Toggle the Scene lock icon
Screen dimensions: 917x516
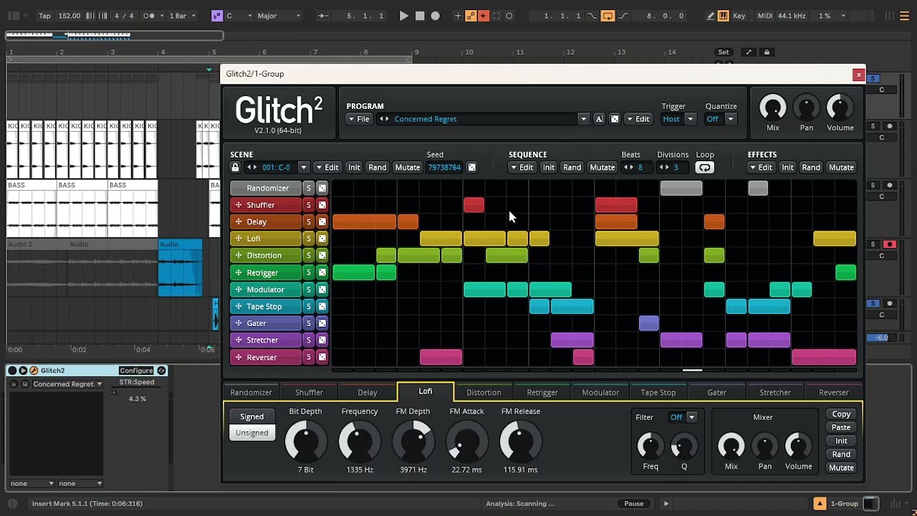[x=235, y=168]
